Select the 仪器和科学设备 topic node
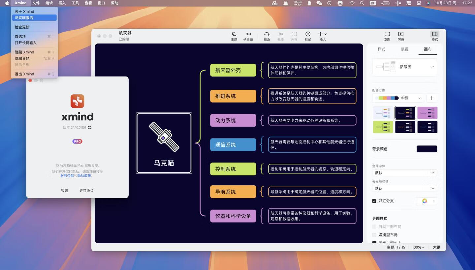Screen dimensions: 475x270 (233, 216)
